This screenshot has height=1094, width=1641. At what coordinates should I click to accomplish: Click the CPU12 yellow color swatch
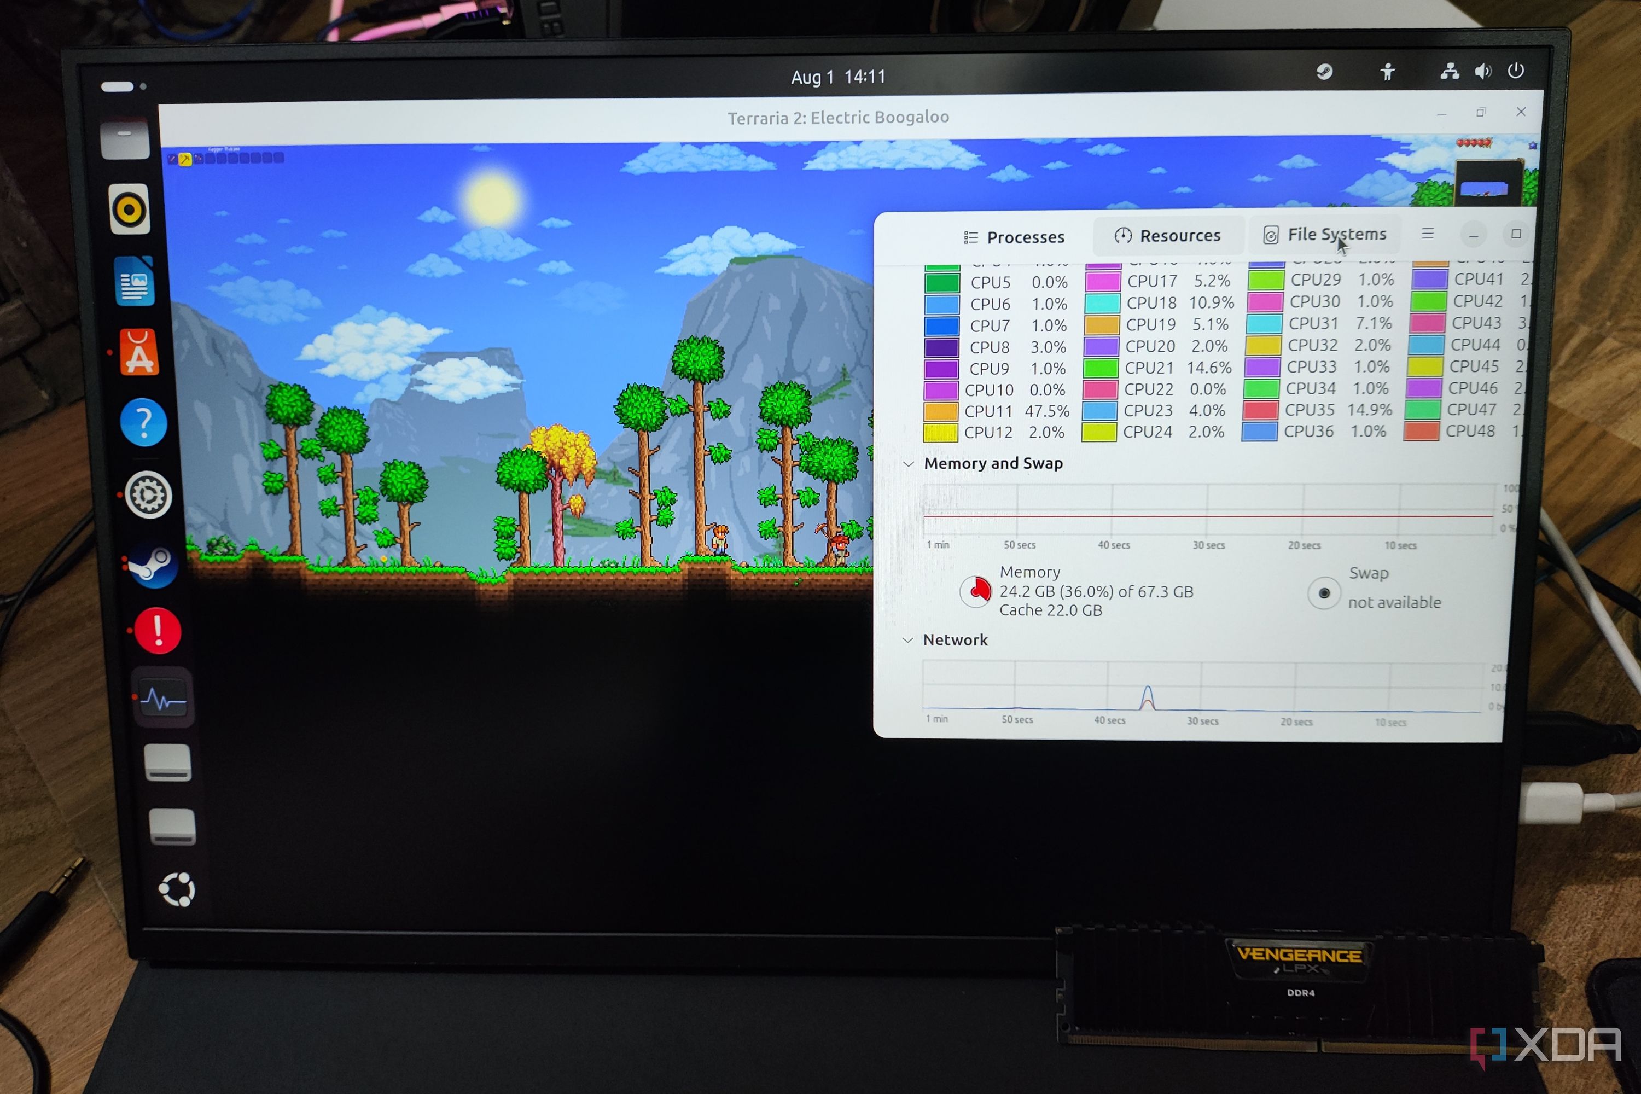coord(940,433)
